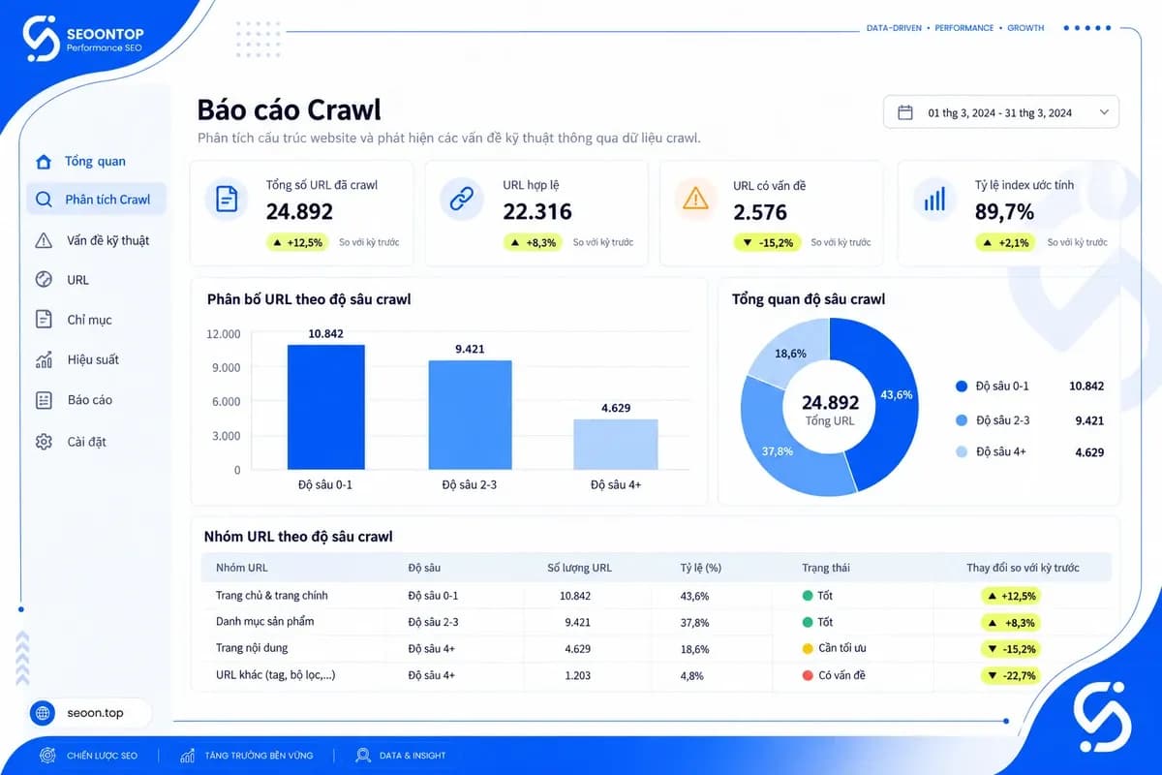Click the Trạng thái column header
1162x775 pixels.
pos(826,568)
